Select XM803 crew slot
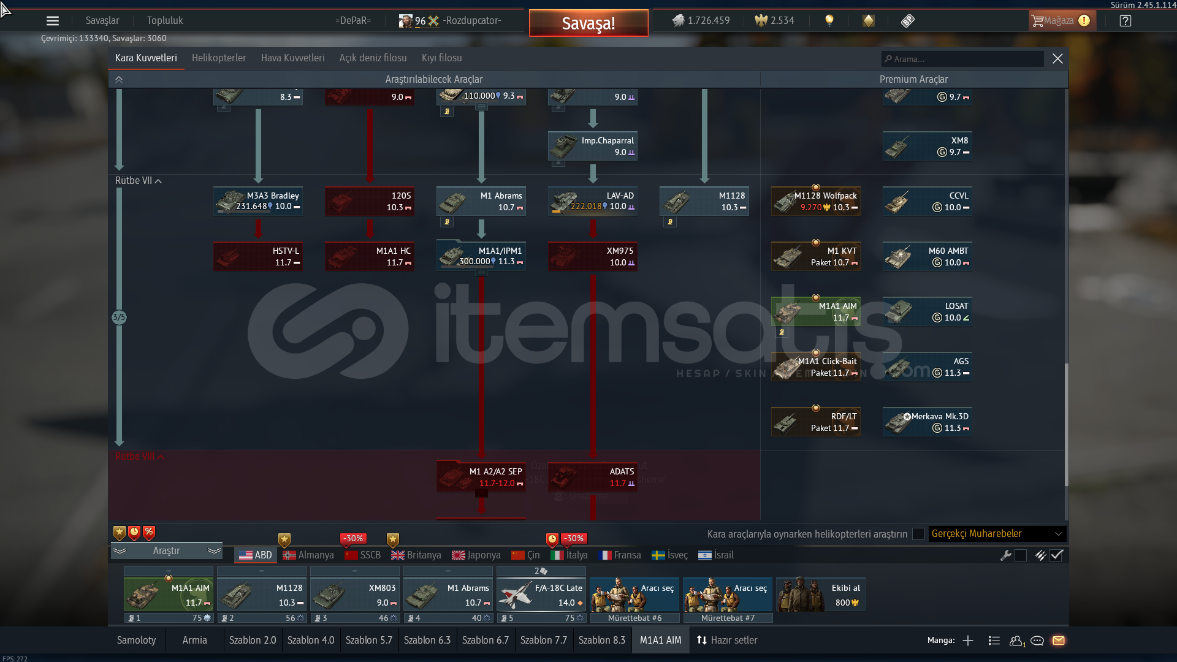 click(x=355, y=595)
